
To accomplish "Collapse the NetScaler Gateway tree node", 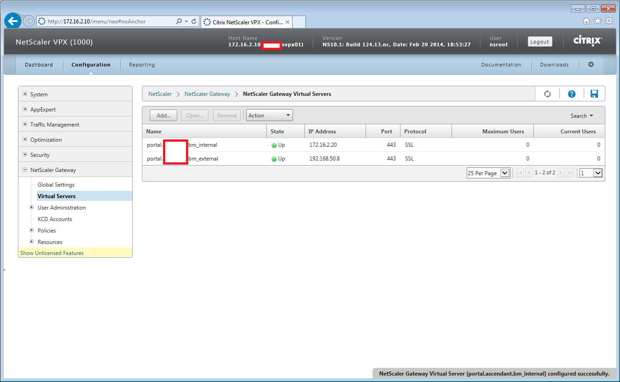I will click(25, 170).
